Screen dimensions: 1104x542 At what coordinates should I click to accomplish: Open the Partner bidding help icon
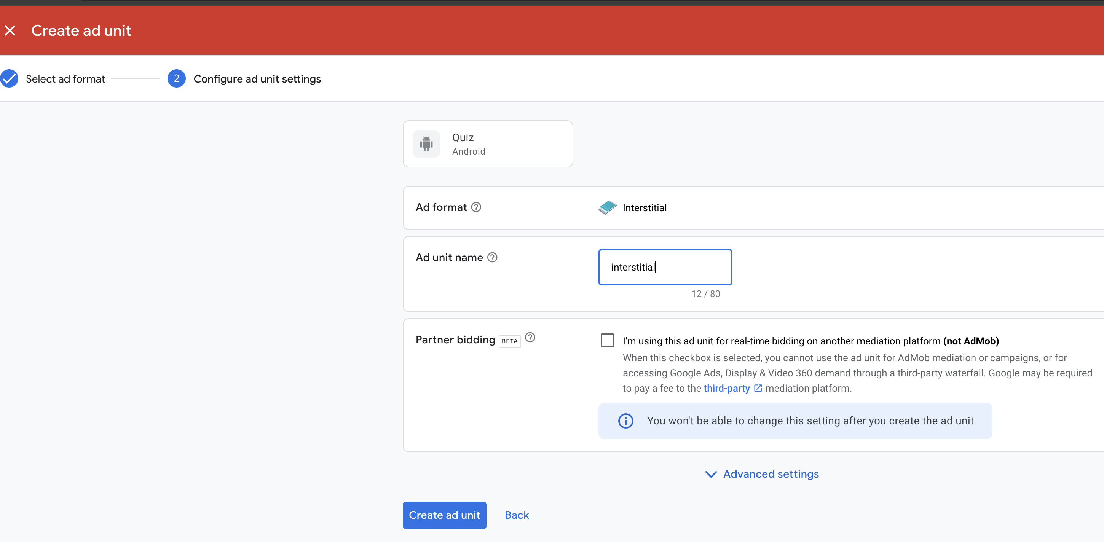[x=530, y=338]
